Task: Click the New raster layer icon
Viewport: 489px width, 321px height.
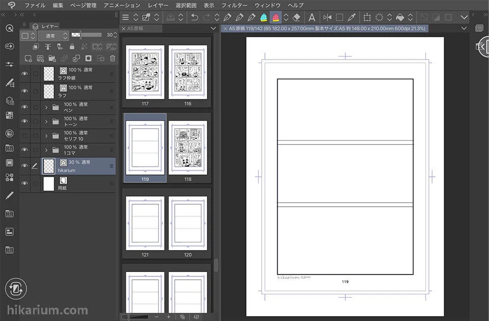Action: (x=28, y=58)
